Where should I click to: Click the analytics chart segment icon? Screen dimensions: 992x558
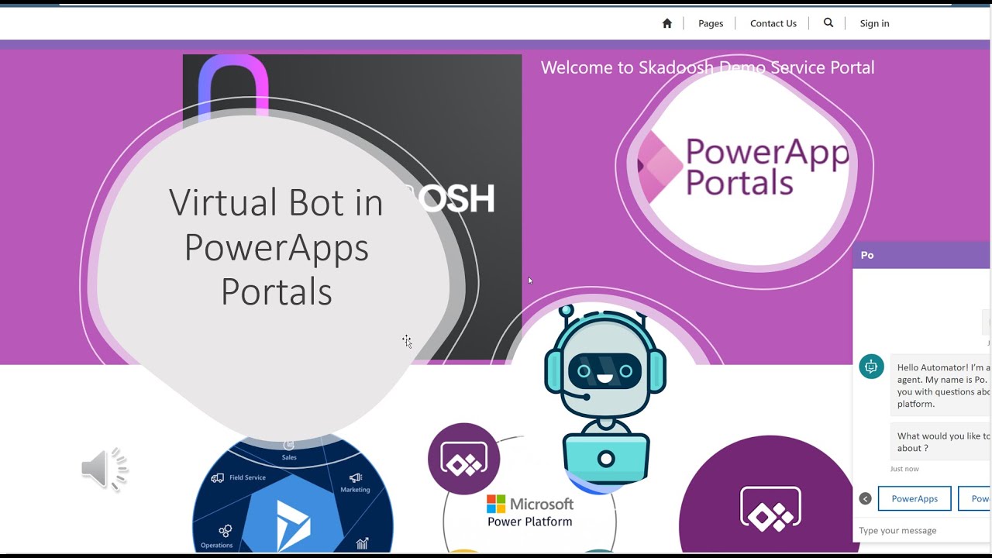coord(362,543)
